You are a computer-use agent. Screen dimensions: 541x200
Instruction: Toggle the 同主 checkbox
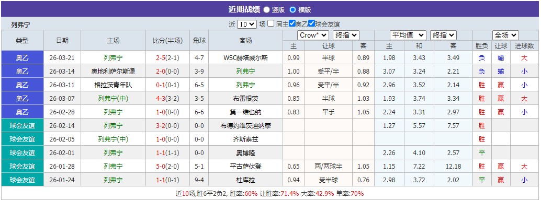[271, 23]
